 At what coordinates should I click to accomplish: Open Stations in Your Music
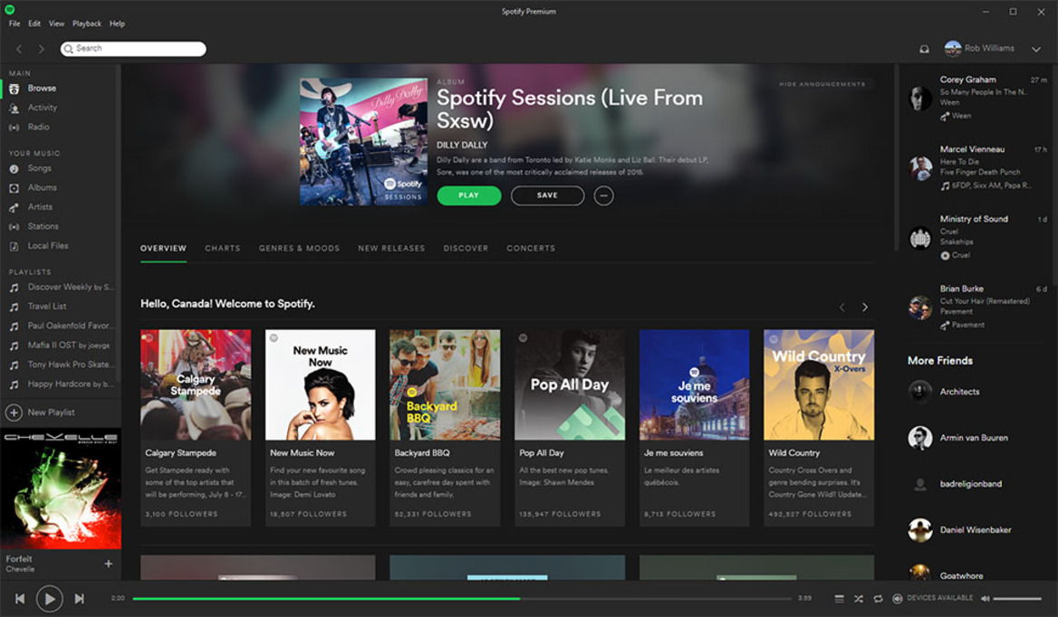pyautogui.click(x=43, y=226)
